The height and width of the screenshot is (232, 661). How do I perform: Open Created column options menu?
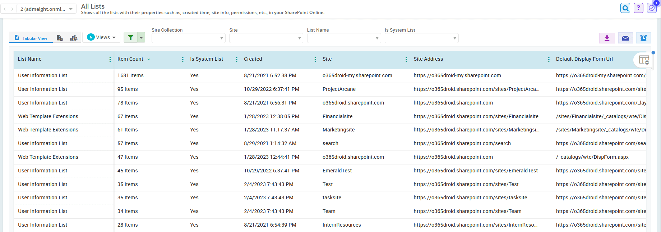tap(315, 60)
